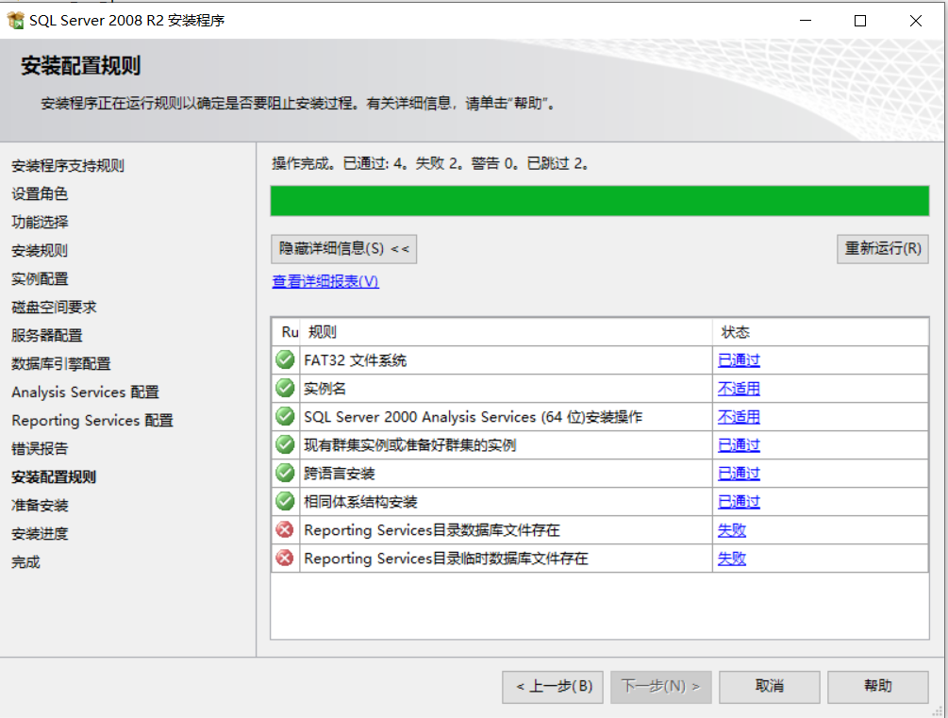The height and width of the screenshot is (718, 948).
Task: Click the disabled 下一步(N) button
Action: (661, 687)
